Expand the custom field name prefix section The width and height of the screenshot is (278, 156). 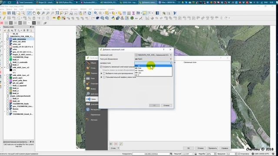pyautogui.click(x=101, y=77)
